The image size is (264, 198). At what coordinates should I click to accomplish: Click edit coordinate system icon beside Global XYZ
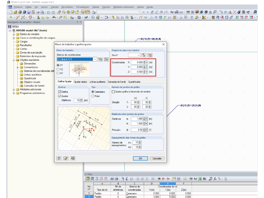(106, 59)
